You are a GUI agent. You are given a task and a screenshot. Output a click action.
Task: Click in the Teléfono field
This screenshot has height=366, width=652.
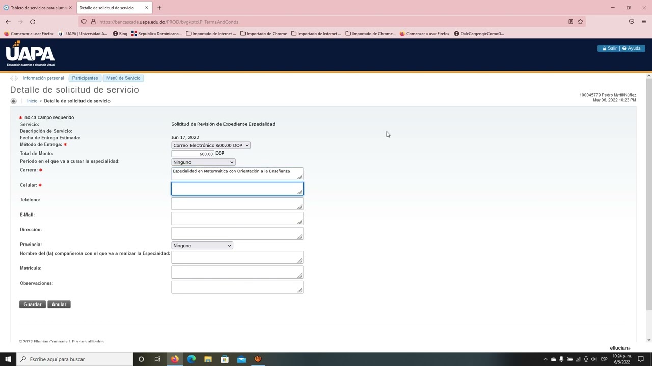click(237, 203)
